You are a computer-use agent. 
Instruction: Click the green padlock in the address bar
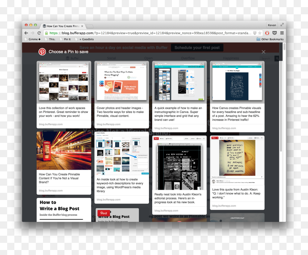46,33
